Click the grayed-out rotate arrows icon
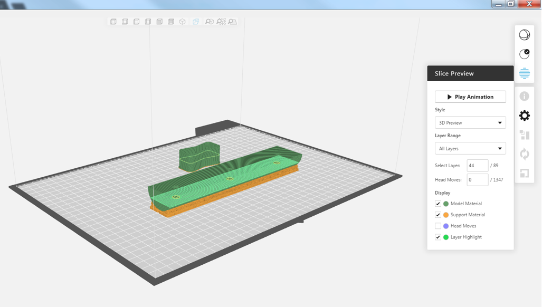Viewport: 542px width, 307px height. click(x=525, y=154)
